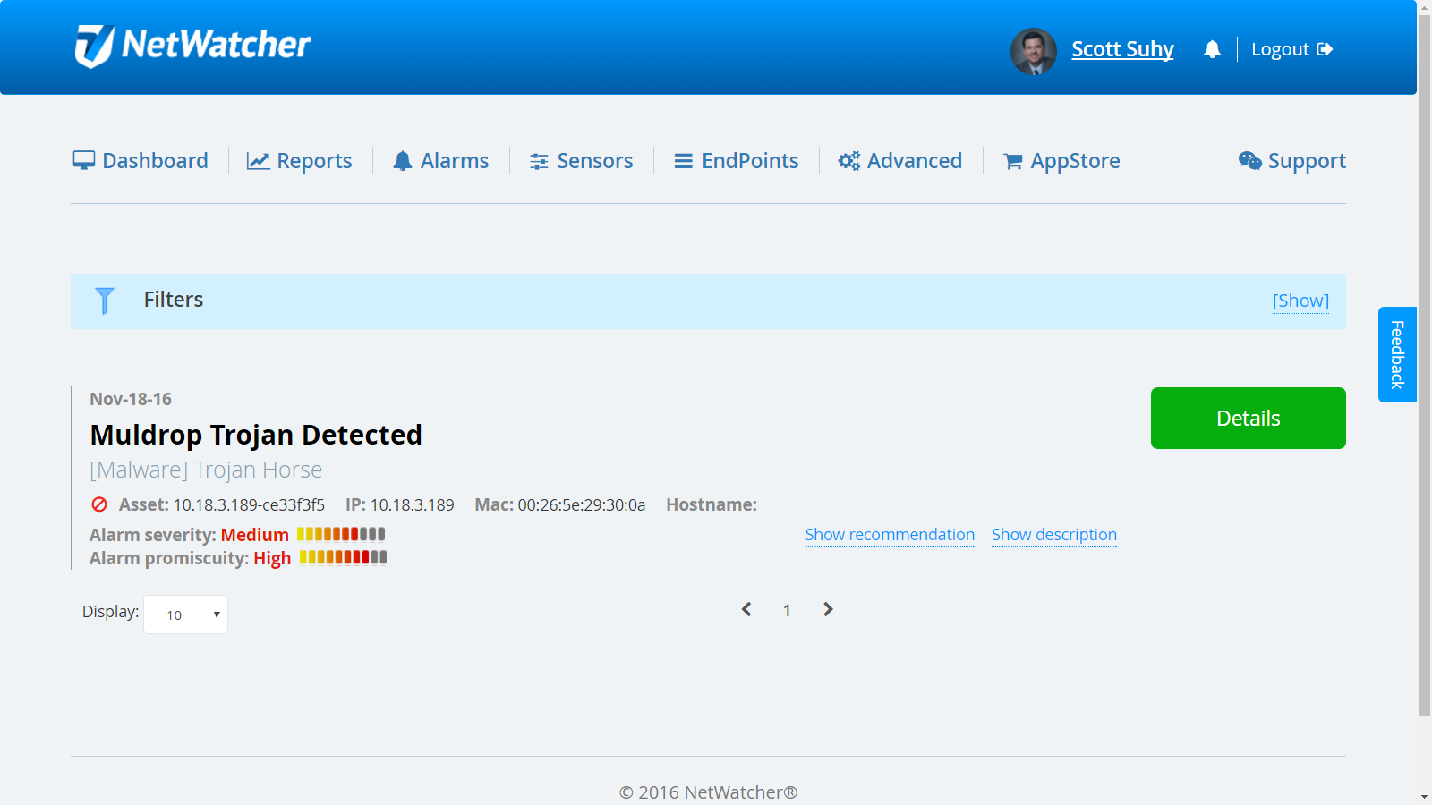Click the EndPoints list icon

coord(684,160)
